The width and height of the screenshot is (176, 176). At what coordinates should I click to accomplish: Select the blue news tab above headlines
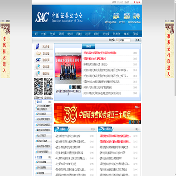pos(88,46)
